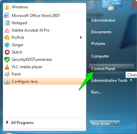Click the Shut down button

(100, 123)
